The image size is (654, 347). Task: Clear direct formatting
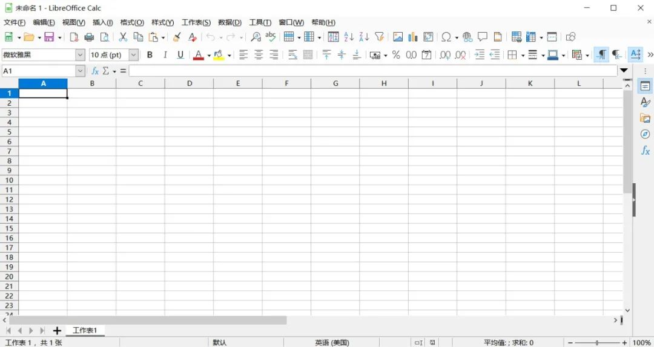(x=193, y=37)
